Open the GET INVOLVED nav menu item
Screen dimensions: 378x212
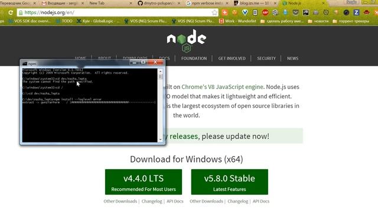[232, 58]
